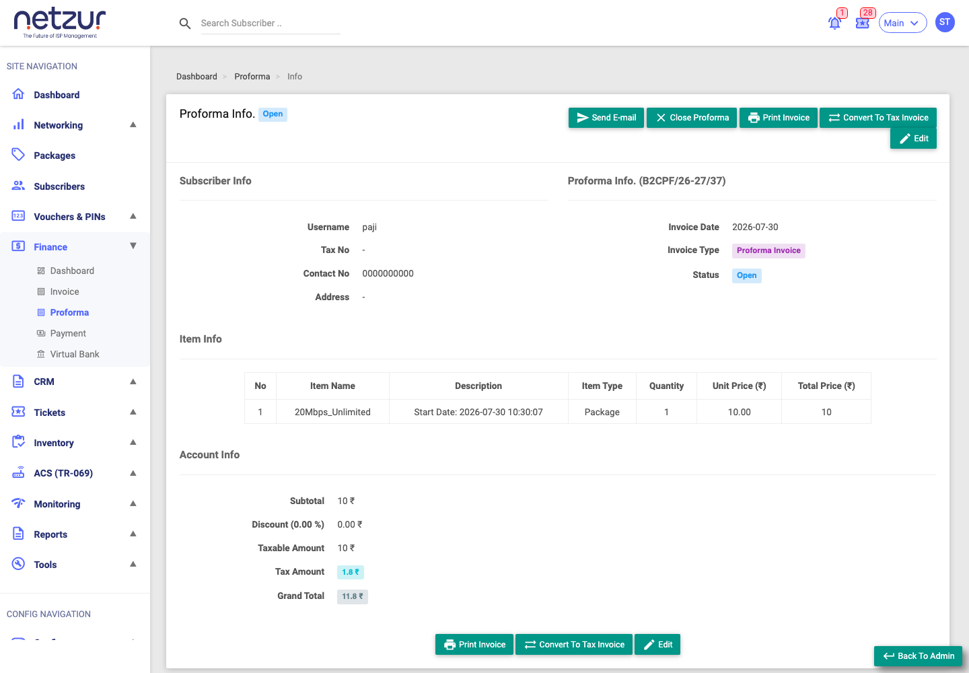Image resolution: width=969 pixels, height=673 pixels.
Task: Click the notifications bell icon
Action: coord(834,23)
